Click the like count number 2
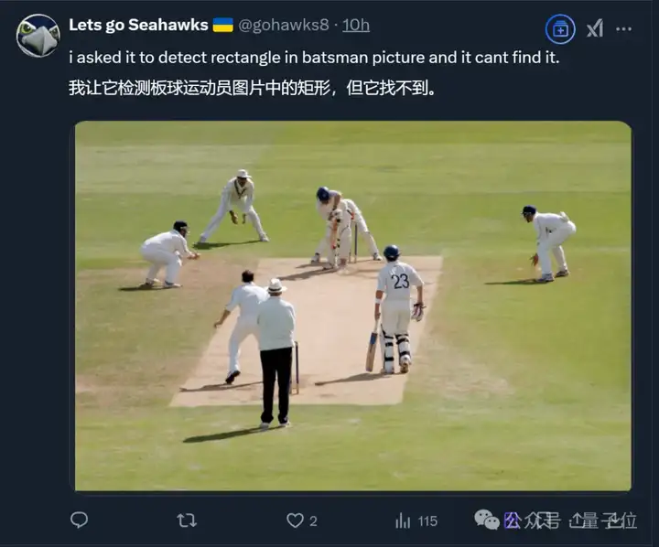Viewport: 659px width, 547px height. (x=313, y=521)
